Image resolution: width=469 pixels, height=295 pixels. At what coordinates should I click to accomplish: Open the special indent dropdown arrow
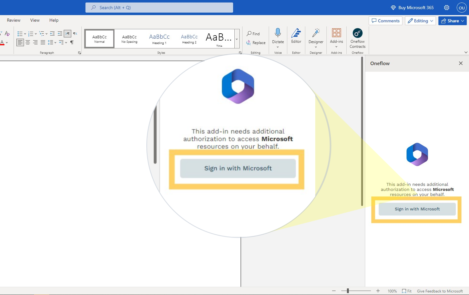(66, 43)
